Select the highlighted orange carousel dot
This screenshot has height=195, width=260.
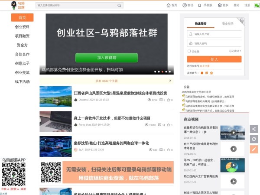(162, 71)
